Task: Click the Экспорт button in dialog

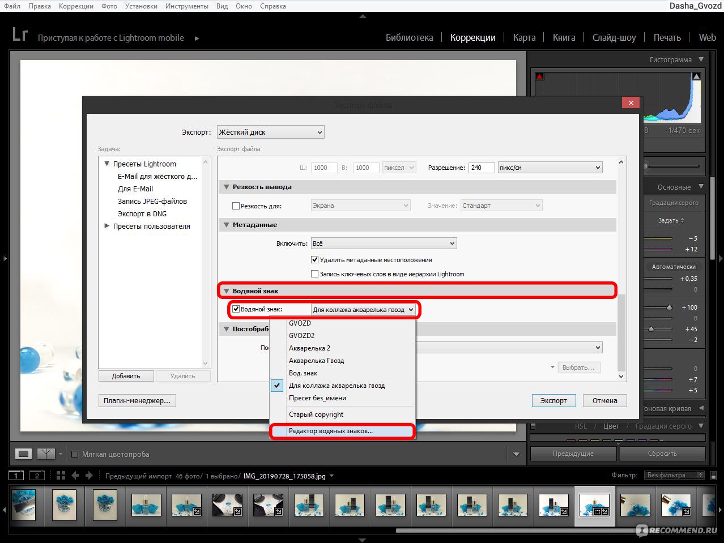Action: [x=553, y=400]
